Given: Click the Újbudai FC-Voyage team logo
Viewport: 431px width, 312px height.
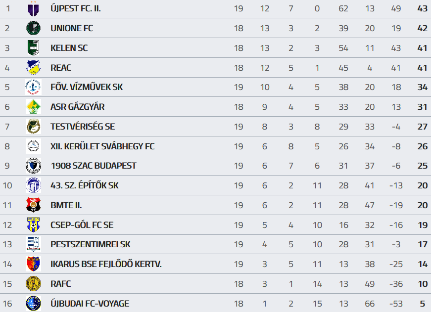Looking at the screenshot, I should coord(33,303).
